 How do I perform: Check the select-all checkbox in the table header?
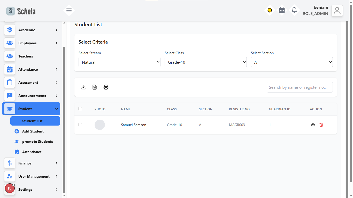pos(80,109)
